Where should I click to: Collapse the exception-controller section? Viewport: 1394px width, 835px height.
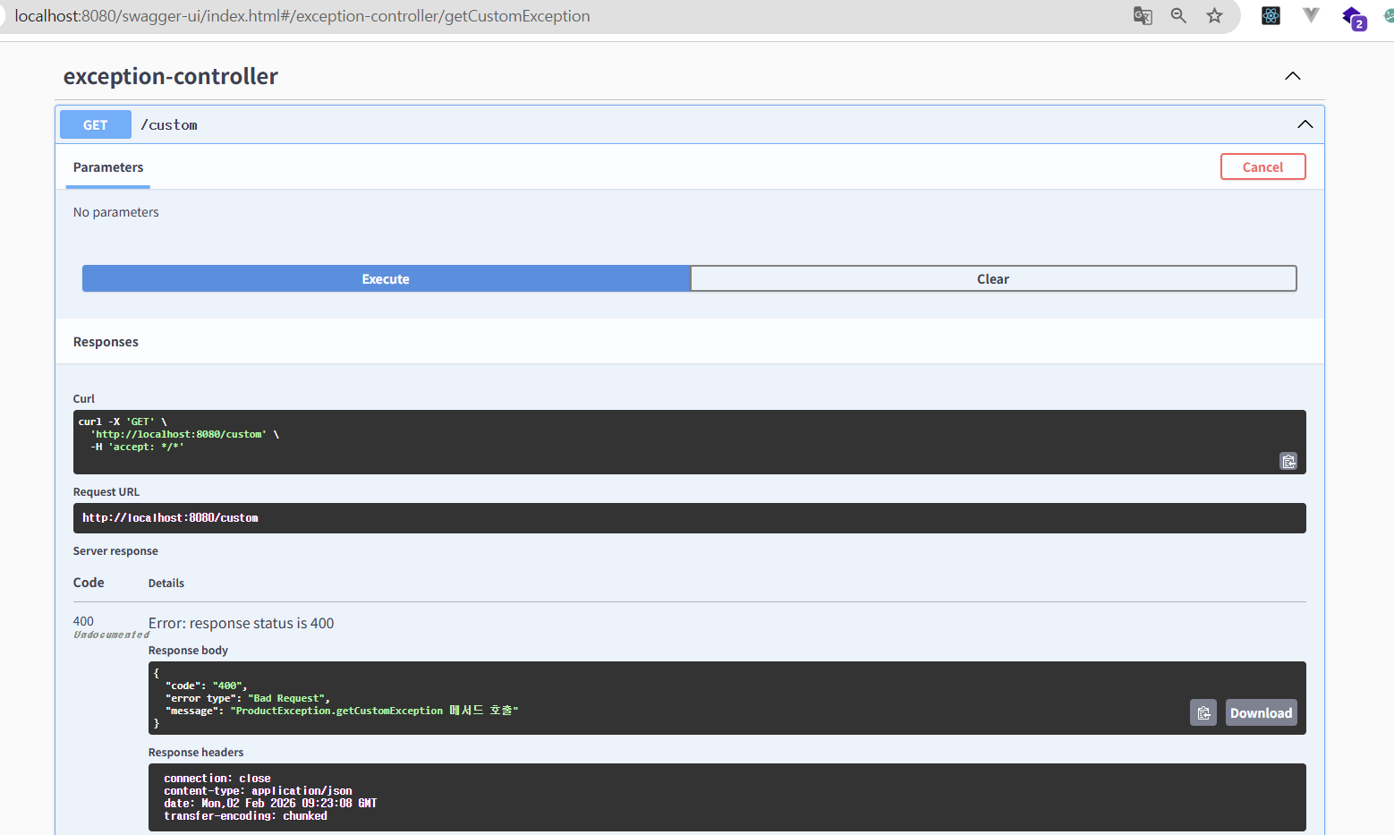point(1293,76)
